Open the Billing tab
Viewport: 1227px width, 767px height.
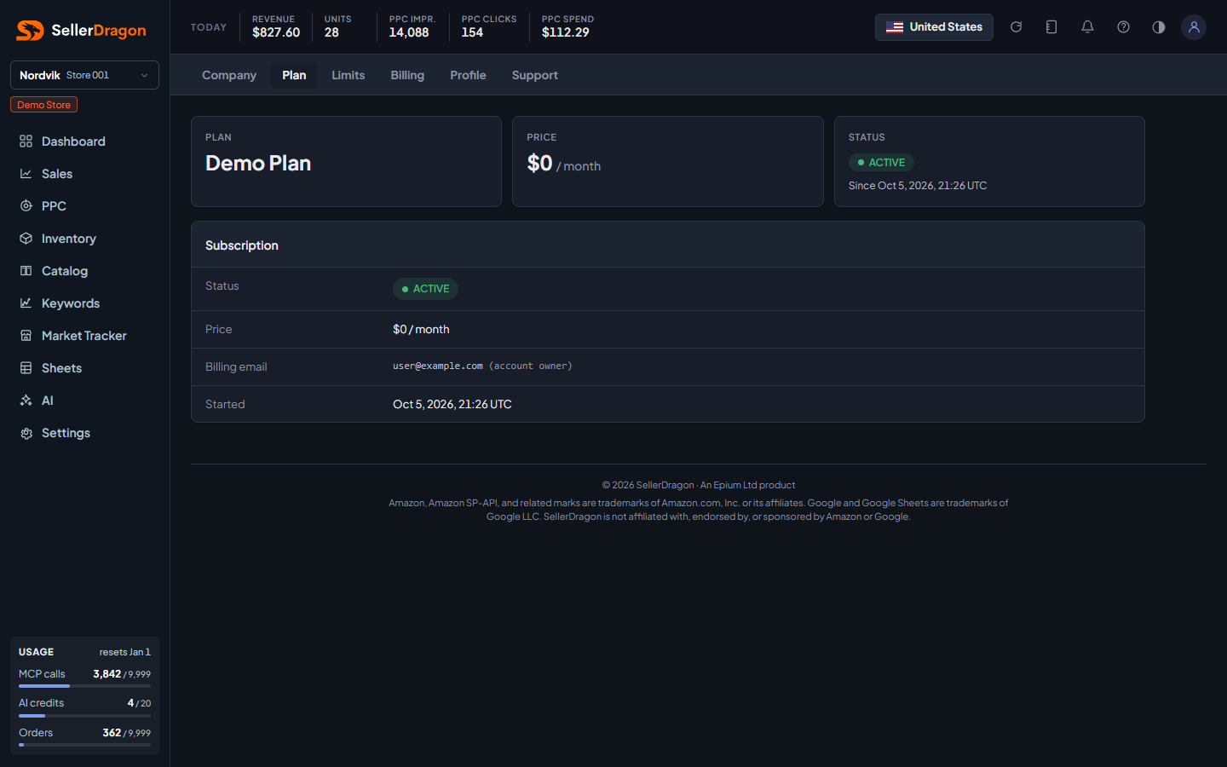pyautogui.click(x=407, y=75)
